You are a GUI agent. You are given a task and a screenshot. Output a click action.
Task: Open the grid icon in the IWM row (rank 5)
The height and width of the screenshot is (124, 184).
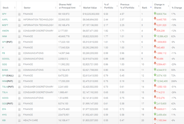(x=19, y=37)
